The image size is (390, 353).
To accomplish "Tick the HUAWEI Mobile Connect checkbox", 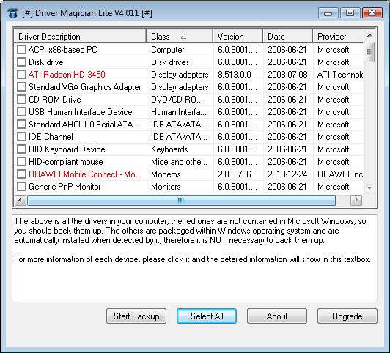I will [x=22, y=174].
